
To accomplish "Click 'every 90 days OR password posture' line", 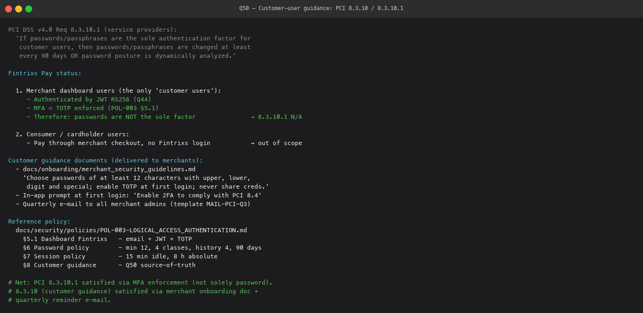I will [x=128, y=56].
